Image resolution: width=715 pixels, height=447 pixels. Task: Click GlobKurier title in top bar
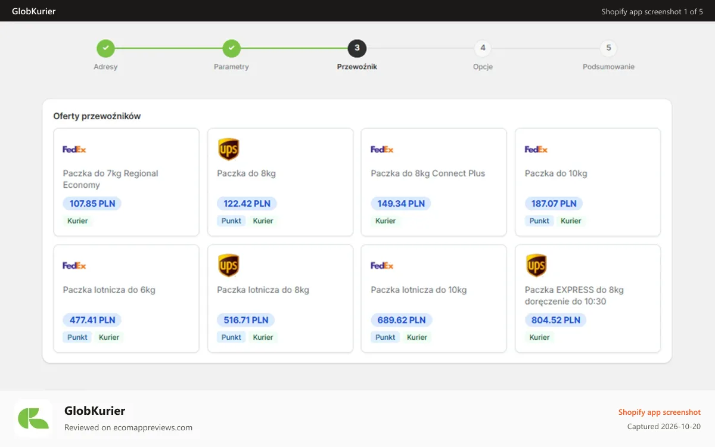tap(34, 11)
